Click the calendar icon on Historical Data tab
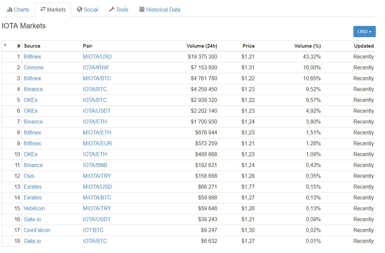Image resolution: width=385 pixels, height=253 pixels. click(x=142, y=10)
